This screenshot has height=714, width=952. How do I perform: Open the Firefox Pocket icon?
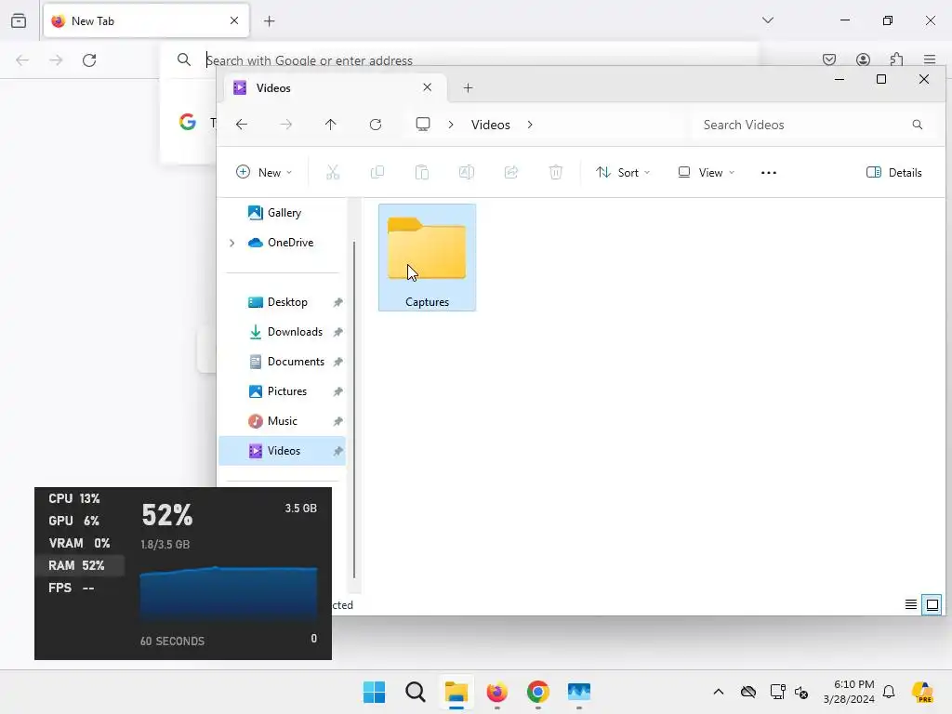click(x=829, y=59)
